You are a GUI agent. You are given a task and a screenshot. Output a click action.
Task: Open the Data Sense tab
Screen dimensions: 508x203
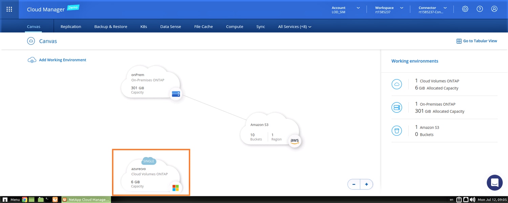point(171,27)
